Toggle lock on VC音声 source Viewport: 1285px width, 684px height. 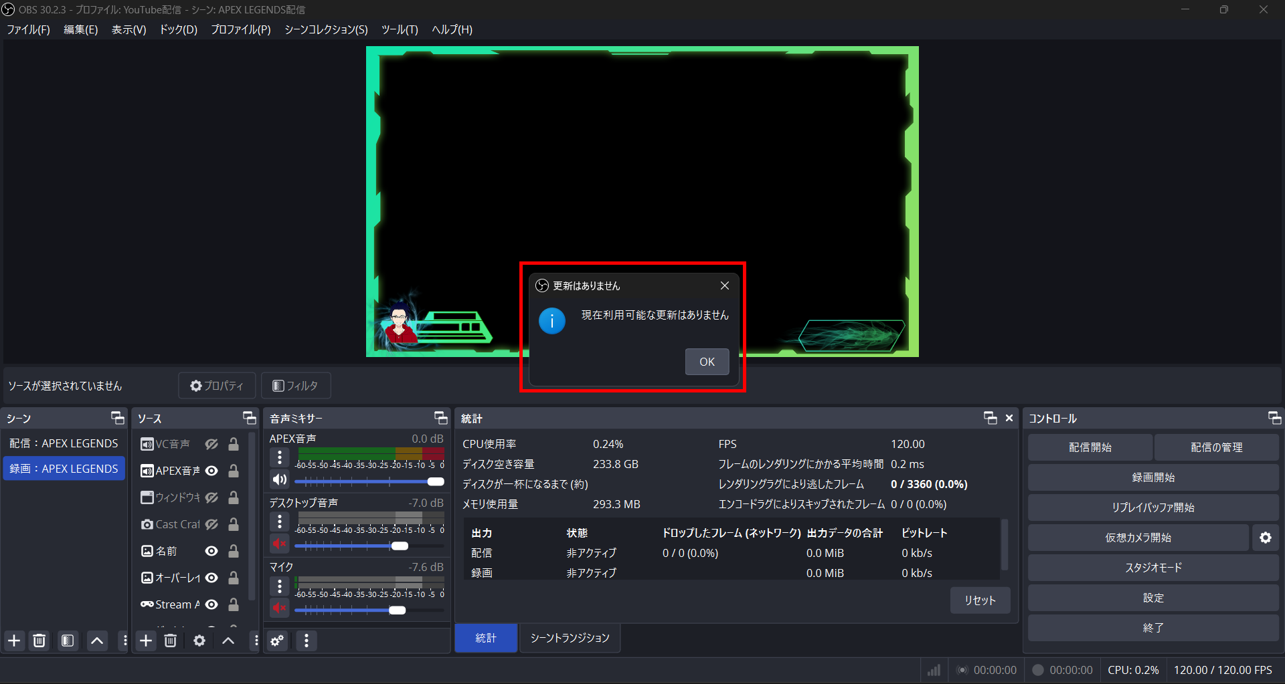pyautogui.click(x=234, y=444)
